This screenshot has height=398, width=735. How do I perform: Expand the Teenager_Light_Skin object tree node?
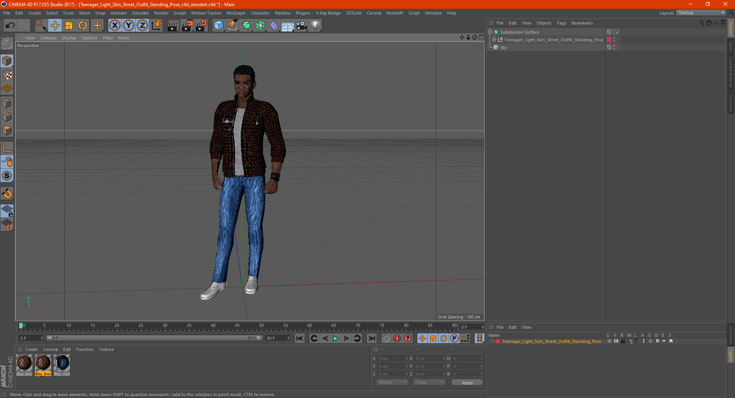494,40
